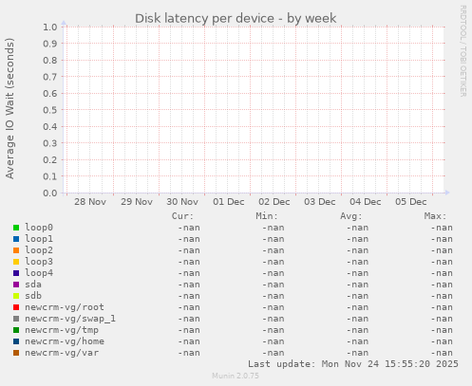472x386 pixels.
Task: Click the loop4 legend label
Action: click(x=39, y=273)
